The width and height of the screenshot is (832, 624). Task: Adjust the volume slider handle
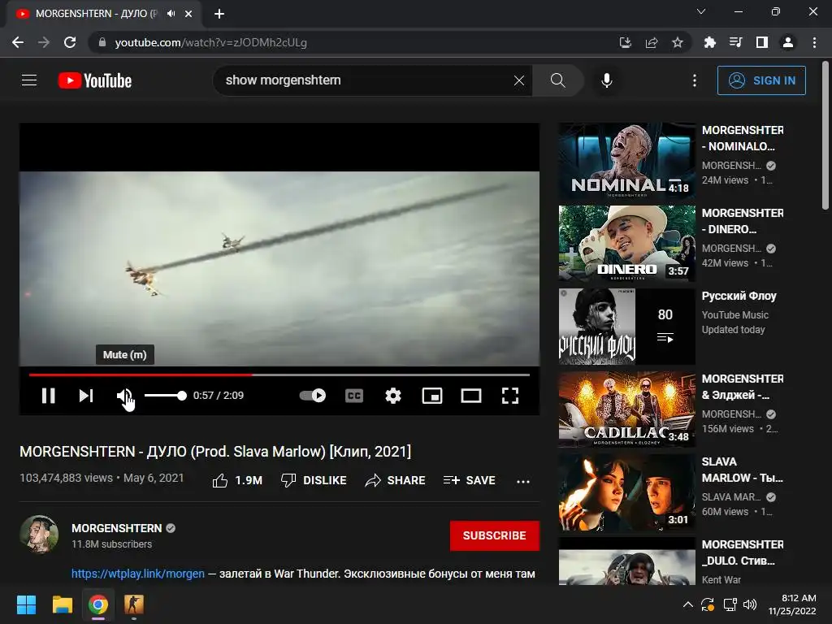(182, 396)
